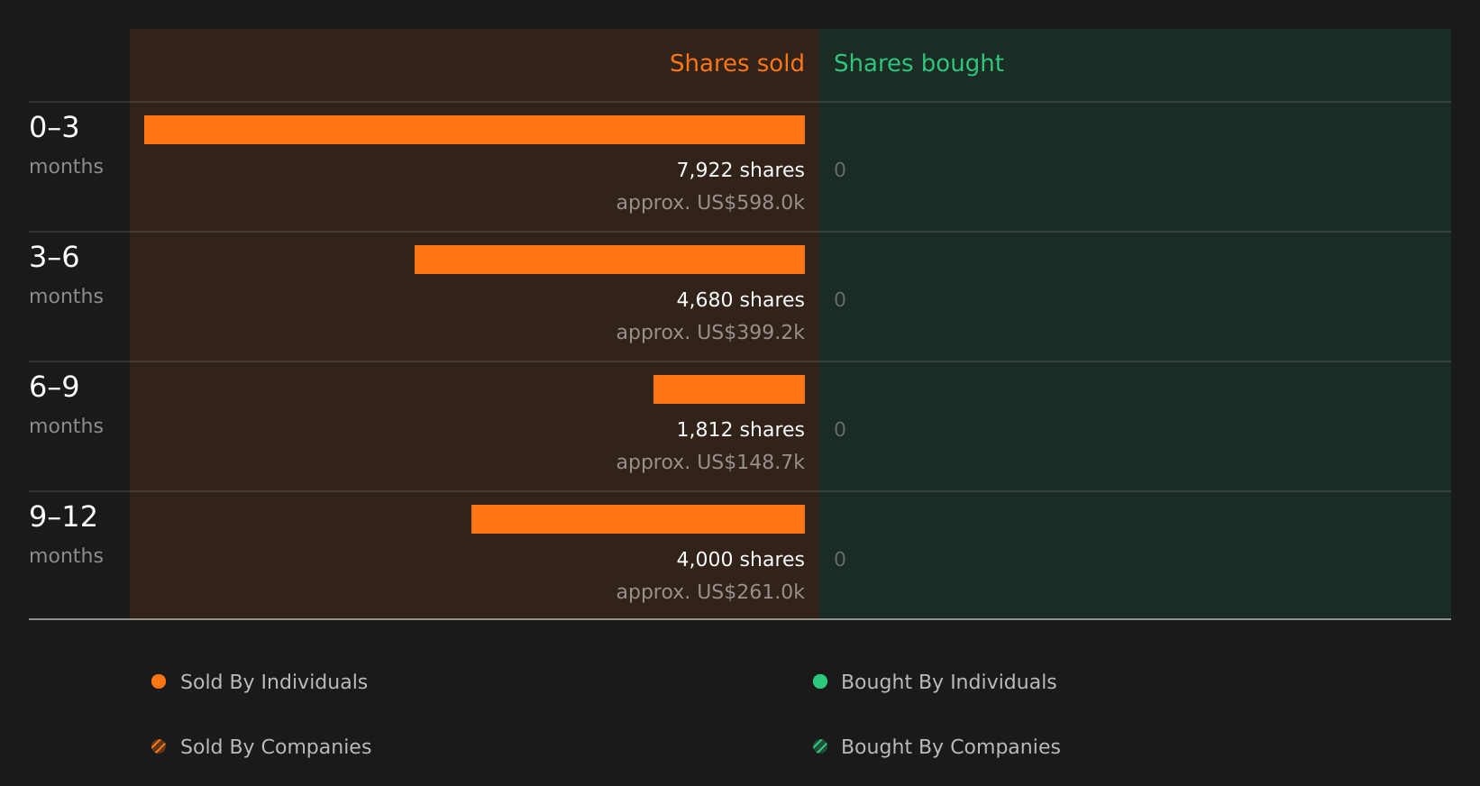Click approx. US$261.0k amount
This screenshot has width=1480, height=786.
(710, 592)
